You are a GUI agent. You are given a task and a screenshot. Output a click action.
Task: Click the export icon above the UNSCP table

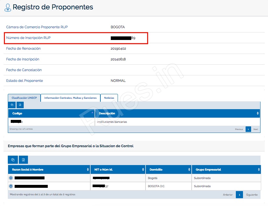point(20,105)
